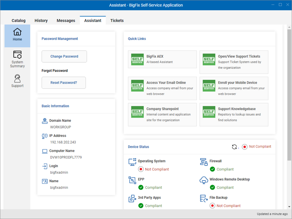Click the Computer Name laptop icon

45,151
